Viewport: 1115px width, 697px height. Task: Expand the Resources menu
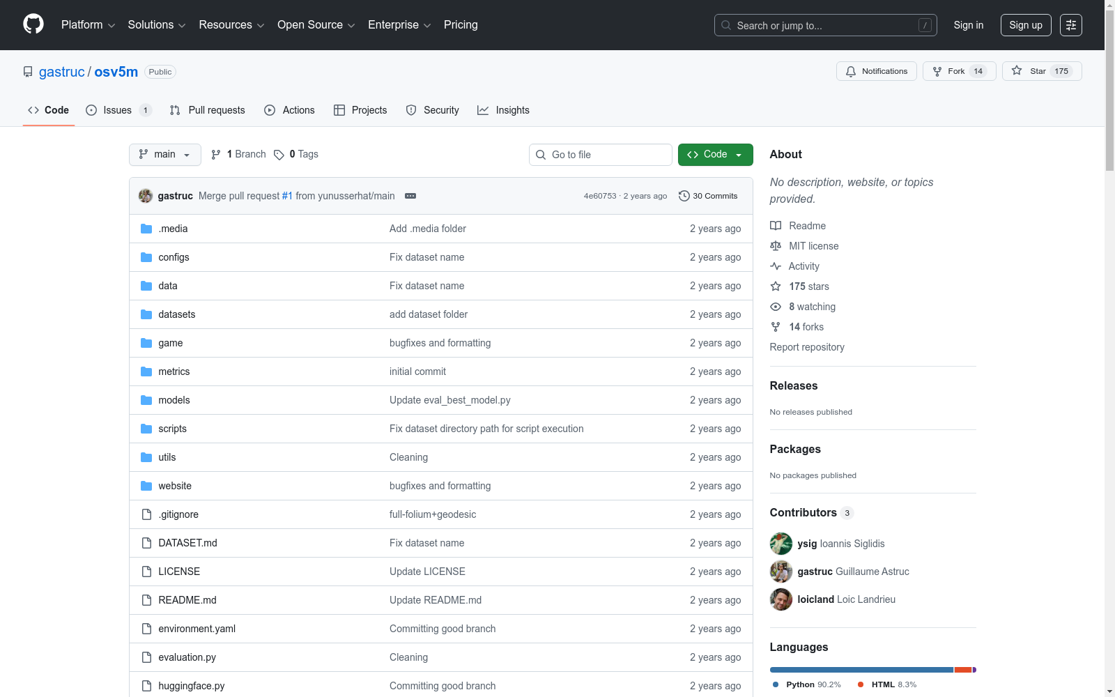coord(231,25)
